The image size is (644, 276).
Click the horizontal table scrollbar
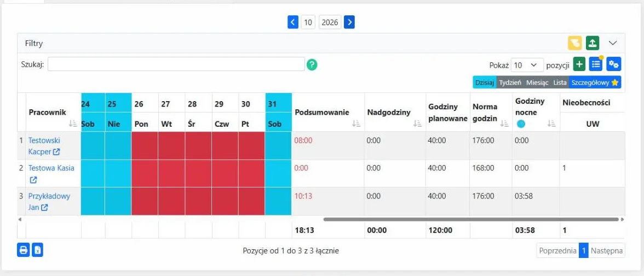(471, 219)
